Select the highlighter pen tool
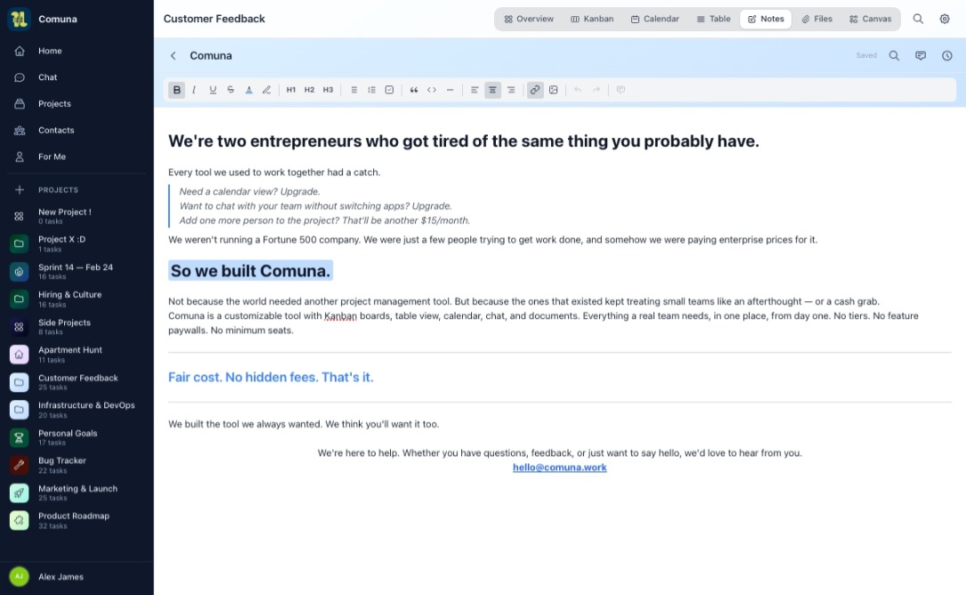 pos(266,90)
